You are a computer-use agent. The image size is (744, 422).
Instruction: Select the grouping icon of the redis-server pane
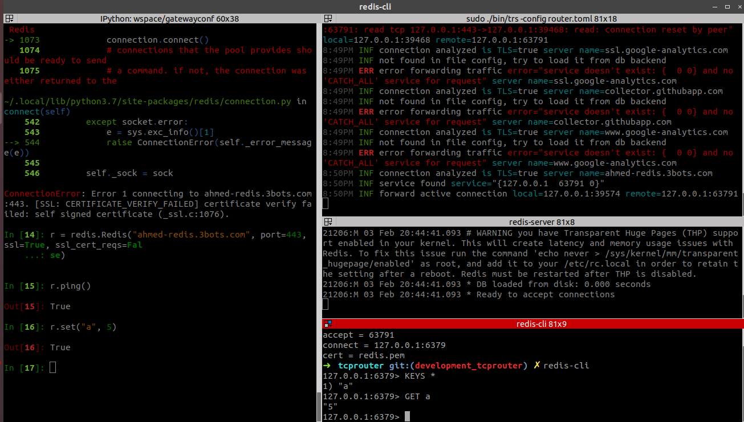(x=327, y=222)
